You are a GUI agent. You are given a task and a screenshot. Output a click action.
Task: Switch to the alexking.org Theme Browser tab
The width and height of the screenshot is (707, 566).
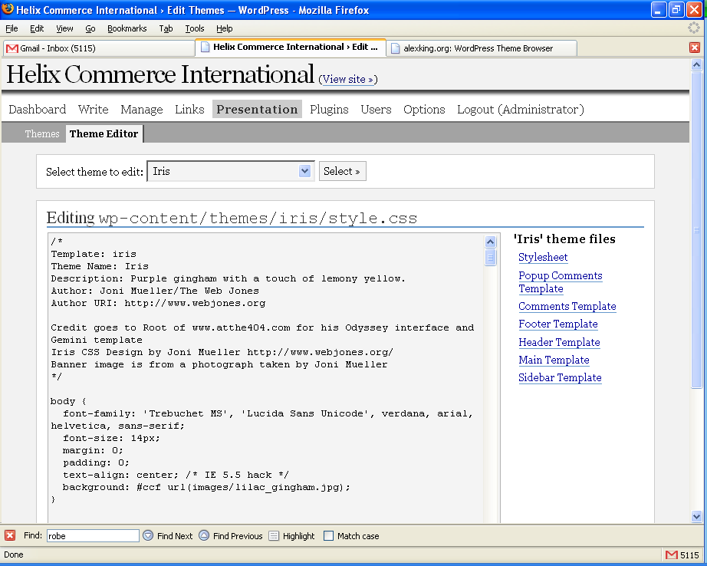[481, 48]
